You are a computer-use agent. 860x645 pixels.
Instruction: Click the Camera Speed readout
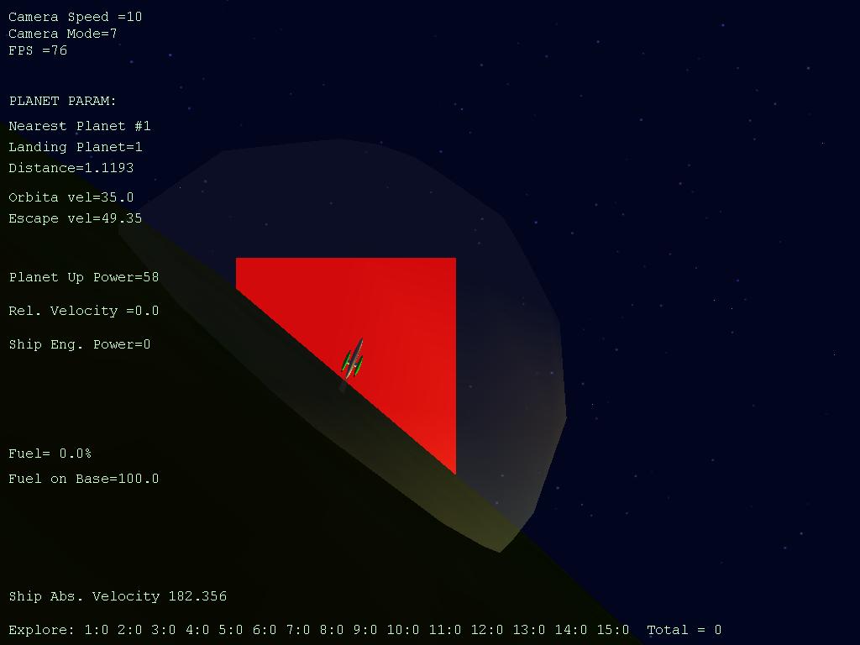pos(76,17)
